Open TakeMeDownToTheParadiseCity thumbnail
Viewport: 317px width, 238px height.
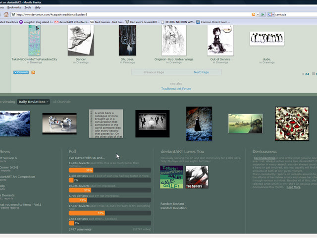coord(34,40)
